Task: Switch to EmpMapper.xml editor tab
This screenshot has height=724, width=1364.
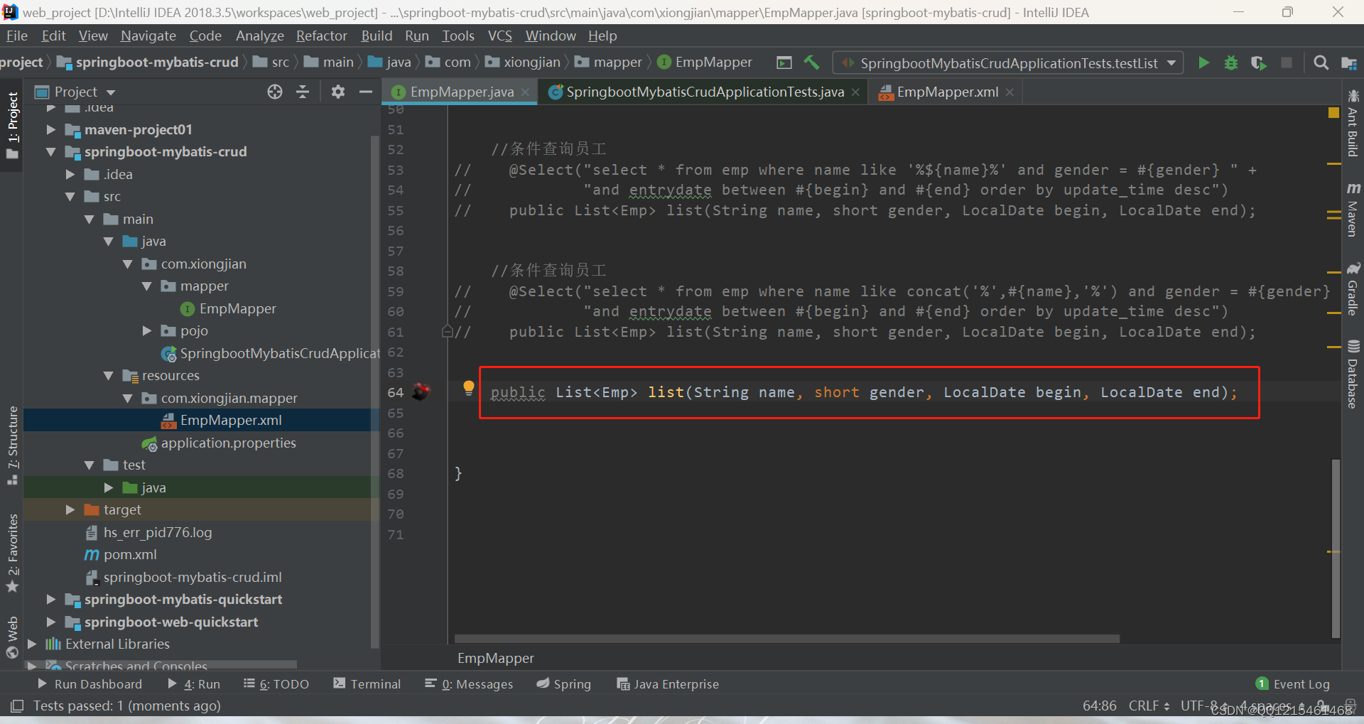Action: (x=947, y=92)
